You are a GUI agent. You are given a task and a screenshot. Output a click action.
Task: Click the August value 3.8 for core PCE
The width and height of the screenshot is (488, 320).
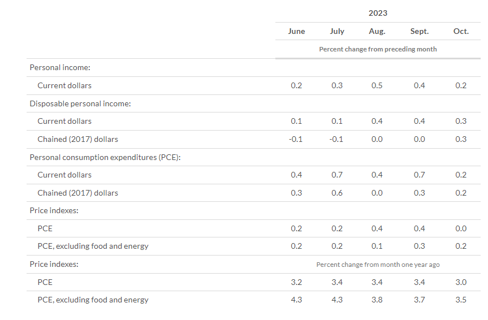coord(377,300)
